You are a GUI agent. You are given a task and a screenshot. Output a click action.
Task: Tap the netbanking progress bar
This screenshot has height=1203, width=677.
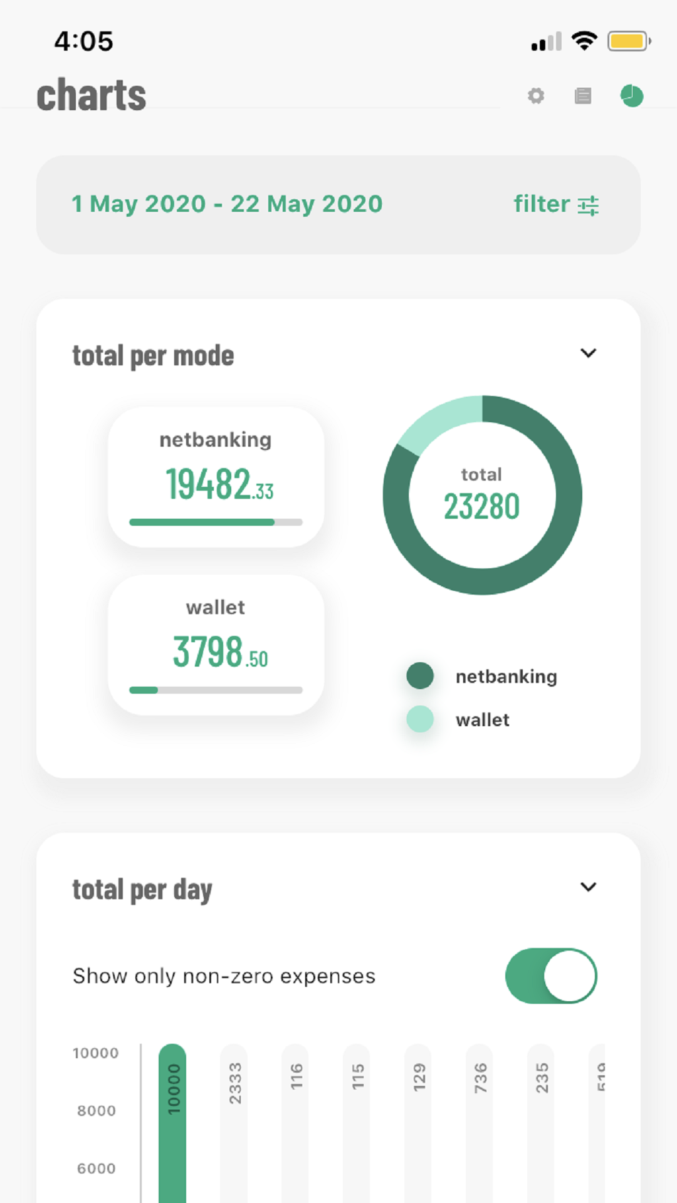216,522
